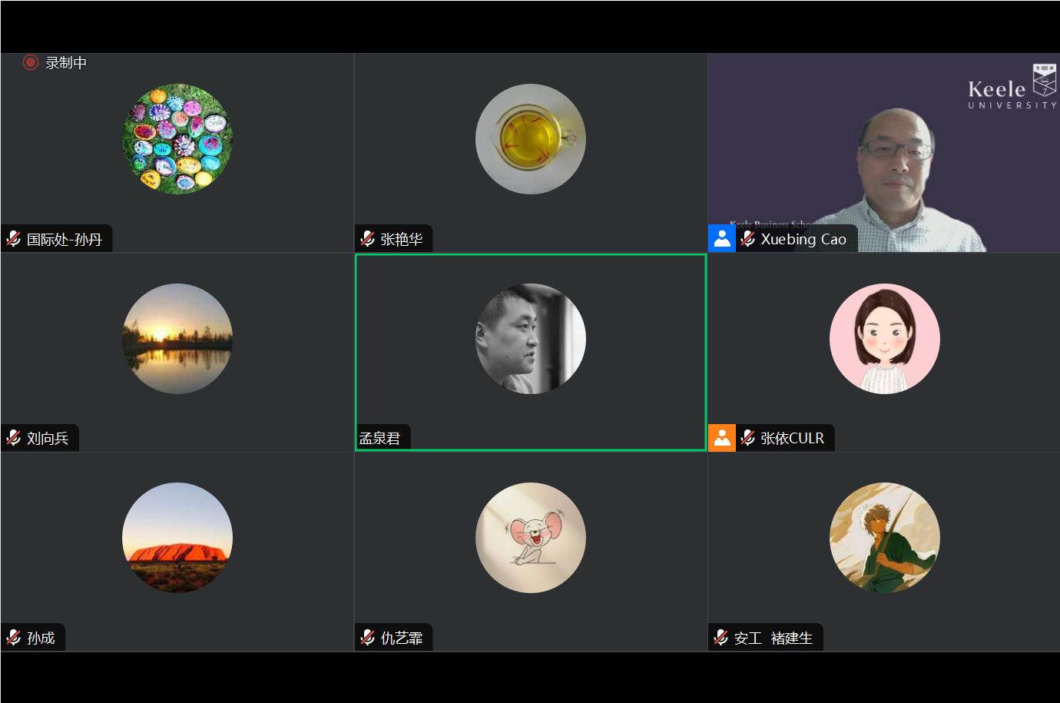The width and height of the screenshot is (1060, 703).
Task: Click the 孟泉君 name label
Action: (380, 438)
